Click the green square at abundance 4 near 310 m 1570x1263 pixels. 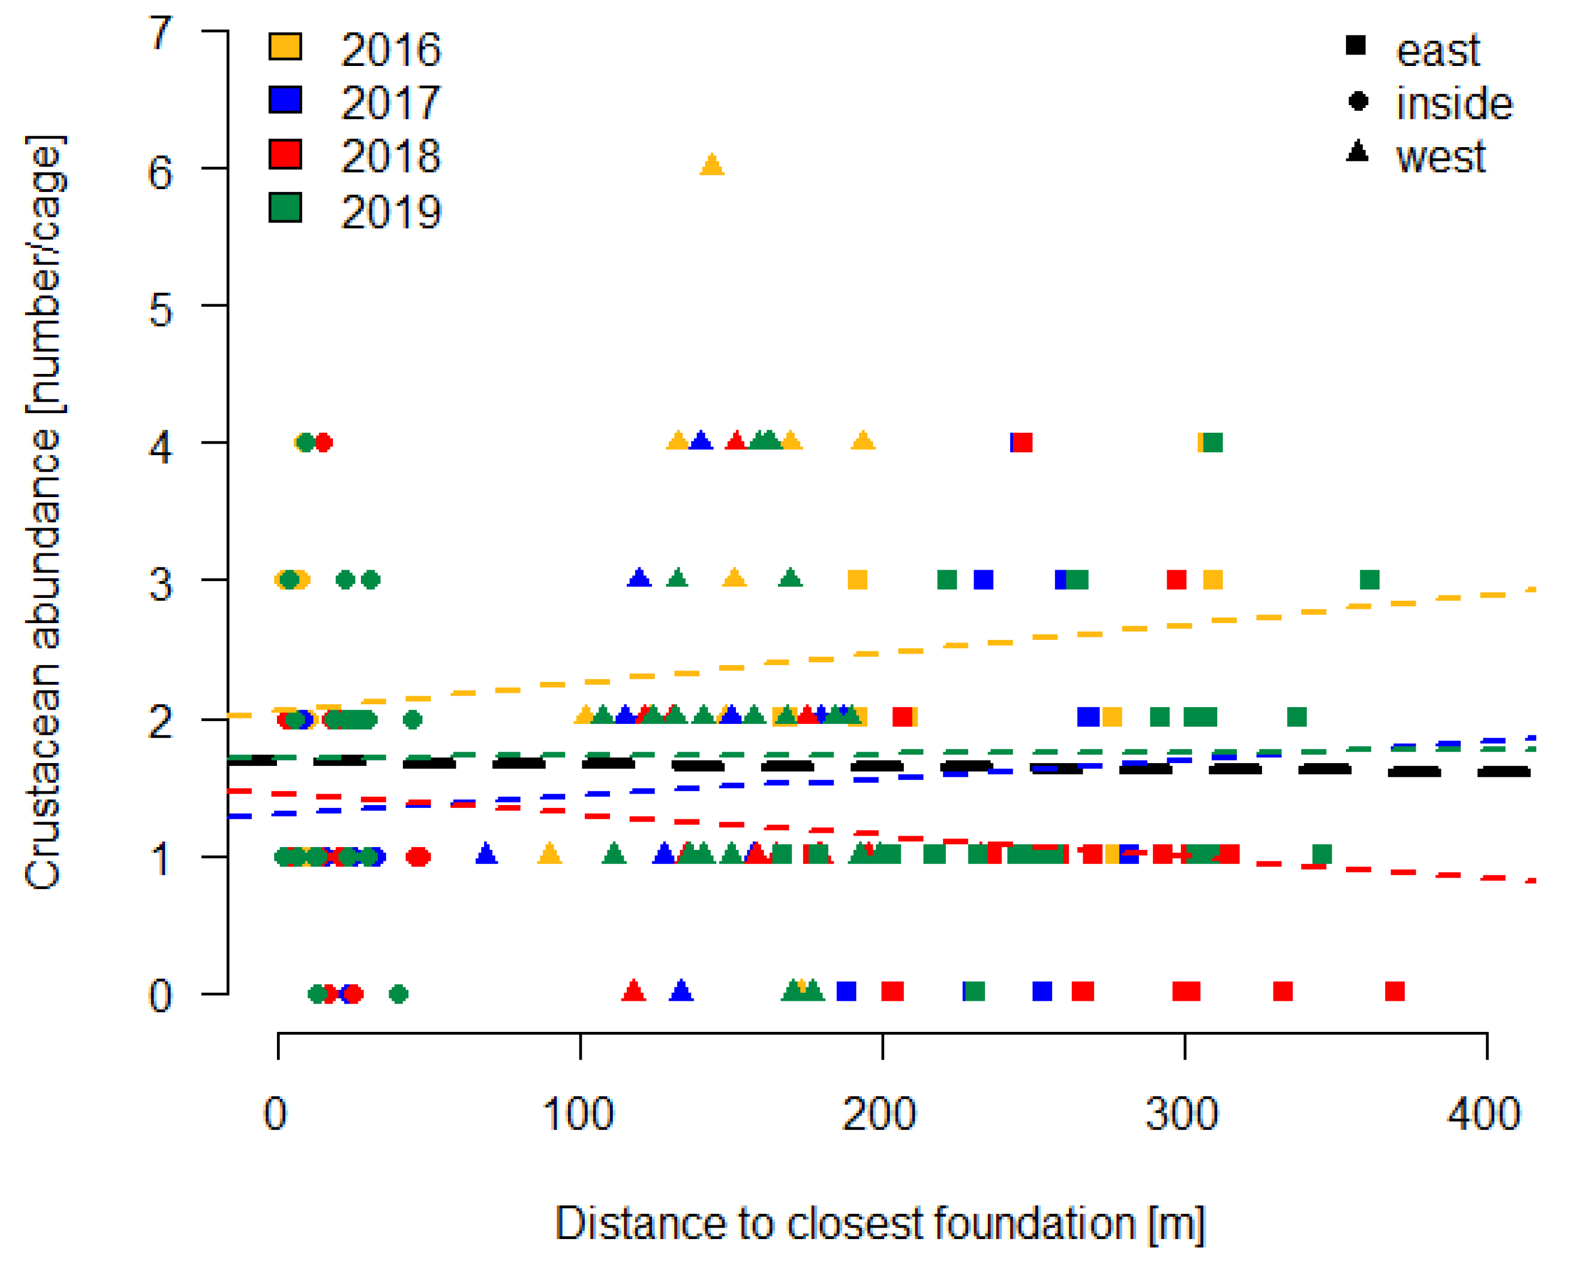[x=1213, y=443]
